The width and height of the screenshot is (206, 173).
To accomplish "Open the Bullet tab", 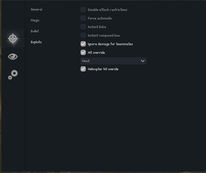I will click(x=35, y=31).
